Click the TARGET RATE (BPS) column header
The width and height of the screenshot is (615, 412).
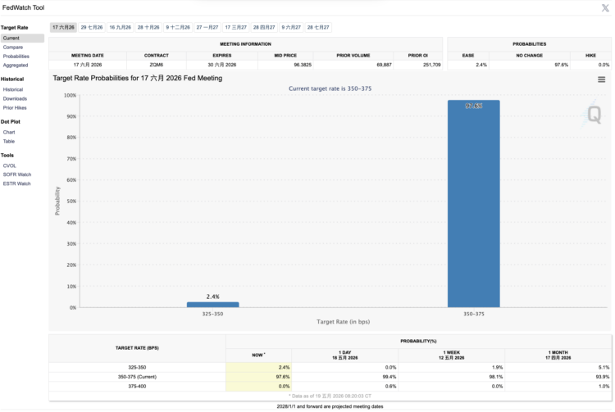click(x=137, y=348)
